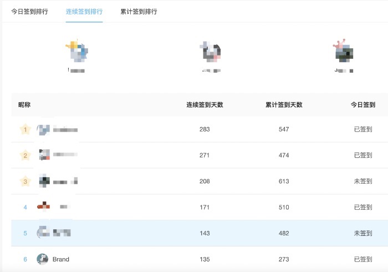Screen dimensions: 388x272
Task: Click the rank 4 number
Action: (25, 208)
